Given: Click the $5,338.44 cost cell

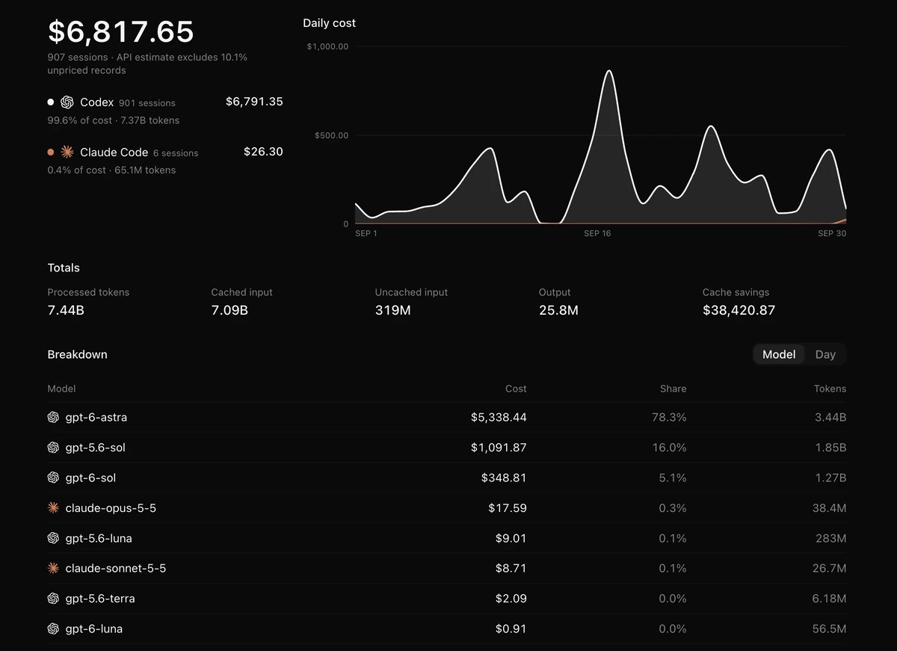Looking at the screenshot, I should pos(499,418).
